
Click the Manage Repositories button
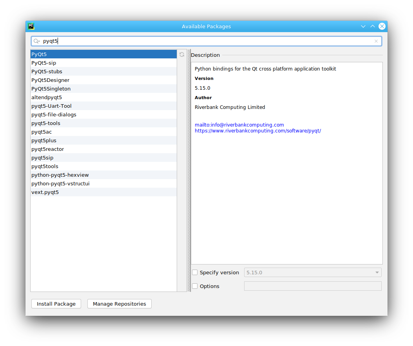click(119, 303)
